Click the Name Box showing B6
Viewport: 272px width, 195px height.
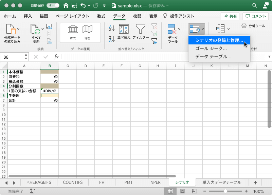(12, 57)
